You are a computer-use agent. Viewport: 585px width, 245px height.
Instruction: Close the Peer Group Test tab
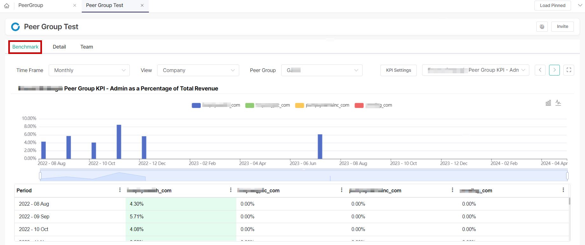pyautogui.click(x=142, y=5)
